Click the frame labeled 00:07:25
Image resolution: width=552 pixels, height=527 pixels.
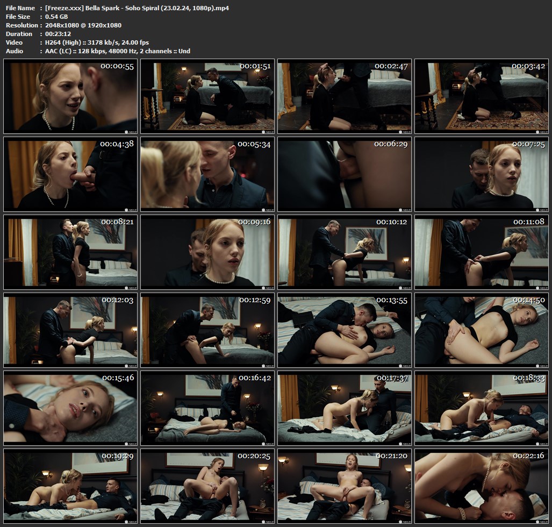point(482,174)
